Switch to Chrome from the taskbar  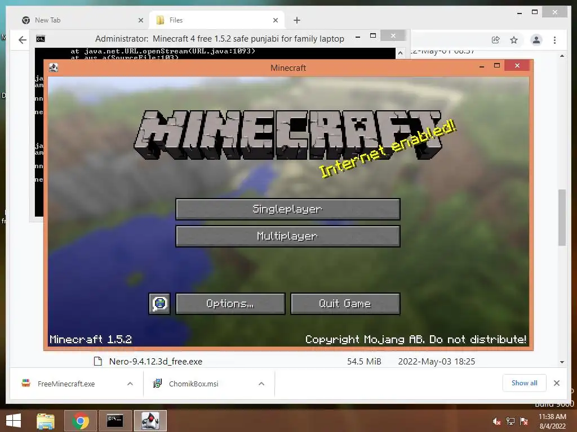tap(81, 421)
